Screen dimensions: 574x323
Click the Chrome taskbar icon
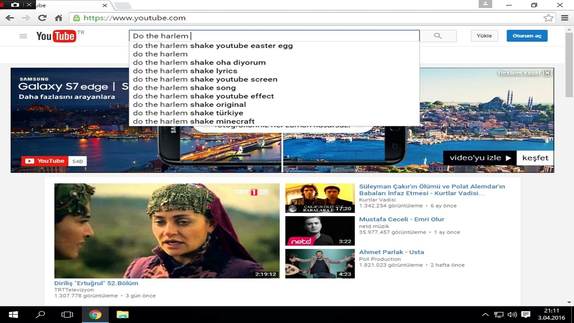pyautogui.click(x=95, y=314)
